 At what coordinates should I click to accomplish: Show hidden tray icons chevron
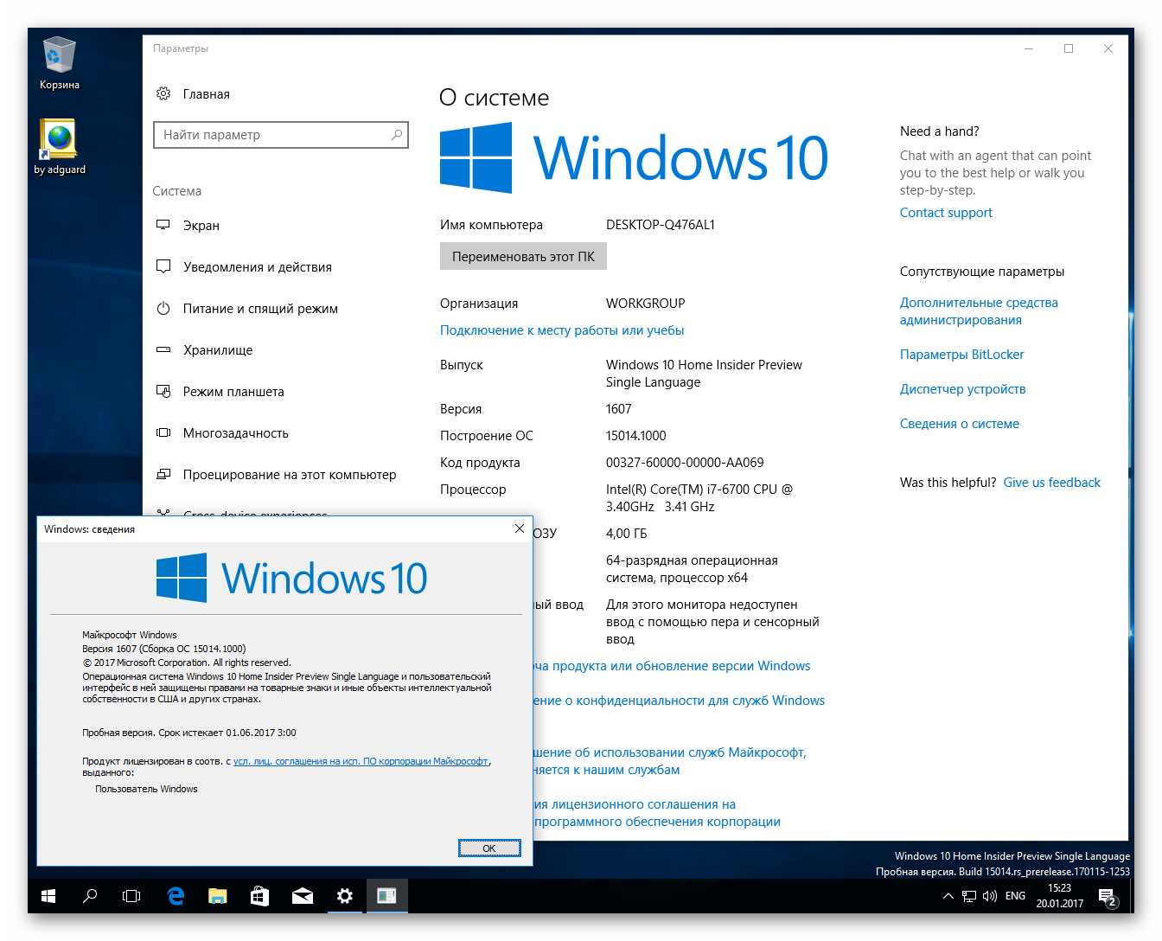pyautogui.click(x=948, y=896)
